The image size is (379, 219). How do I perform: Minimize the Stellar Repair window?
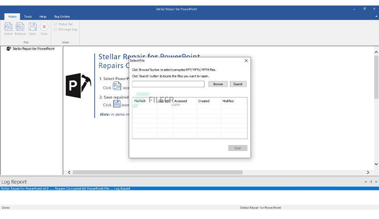point(354,9)
